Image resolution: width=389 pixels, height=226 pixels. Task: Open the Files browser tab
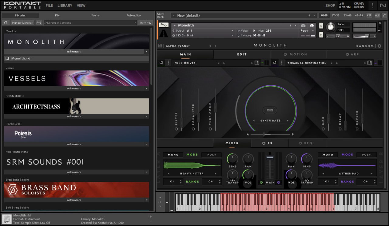click(58, 15)
